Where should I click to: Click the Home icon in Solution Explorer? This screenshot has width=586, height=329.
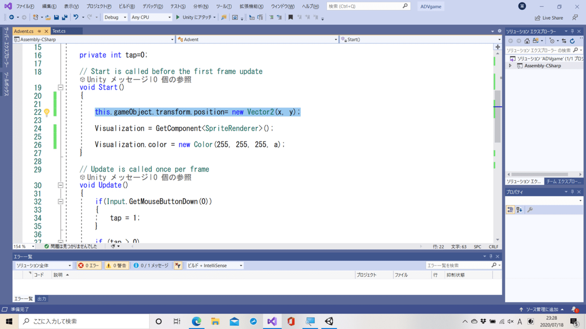[x=527, y=41]
